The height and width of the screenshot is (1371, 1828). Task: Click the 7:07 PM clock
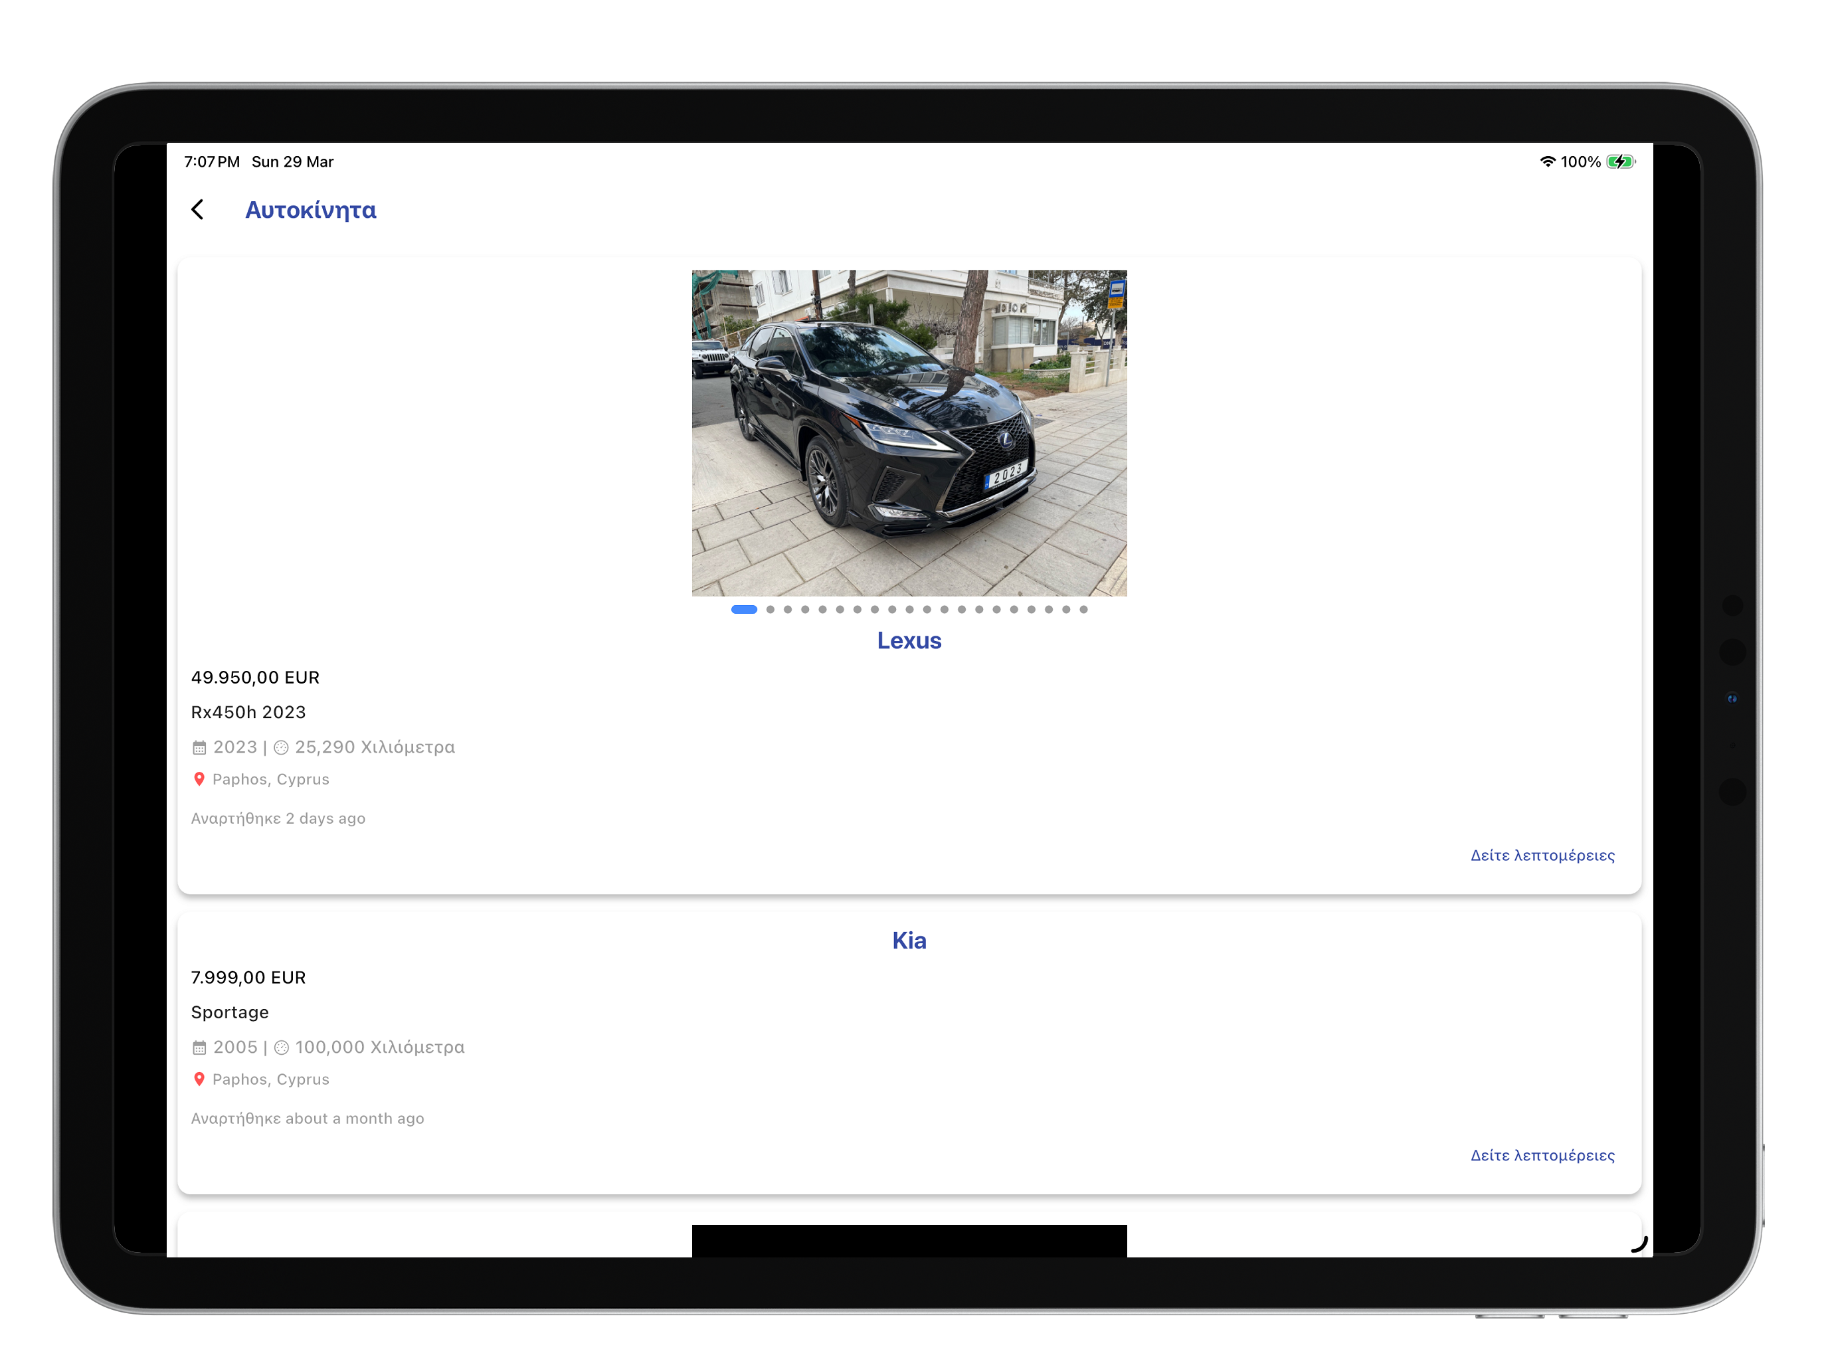point(211,162)
